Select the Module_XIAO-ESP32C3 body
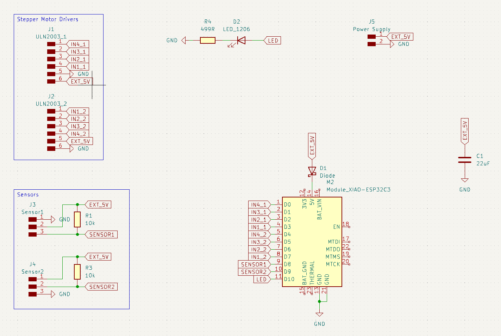The image size is (501, 336). coord(312,242)
